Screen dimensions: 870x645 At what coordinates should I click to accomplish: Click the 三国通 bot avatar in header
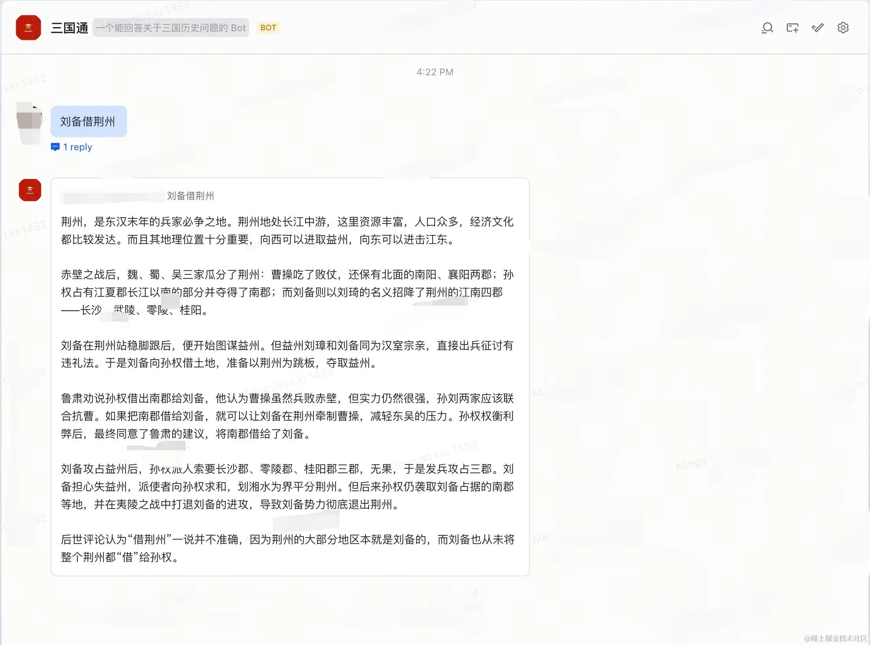28,28
